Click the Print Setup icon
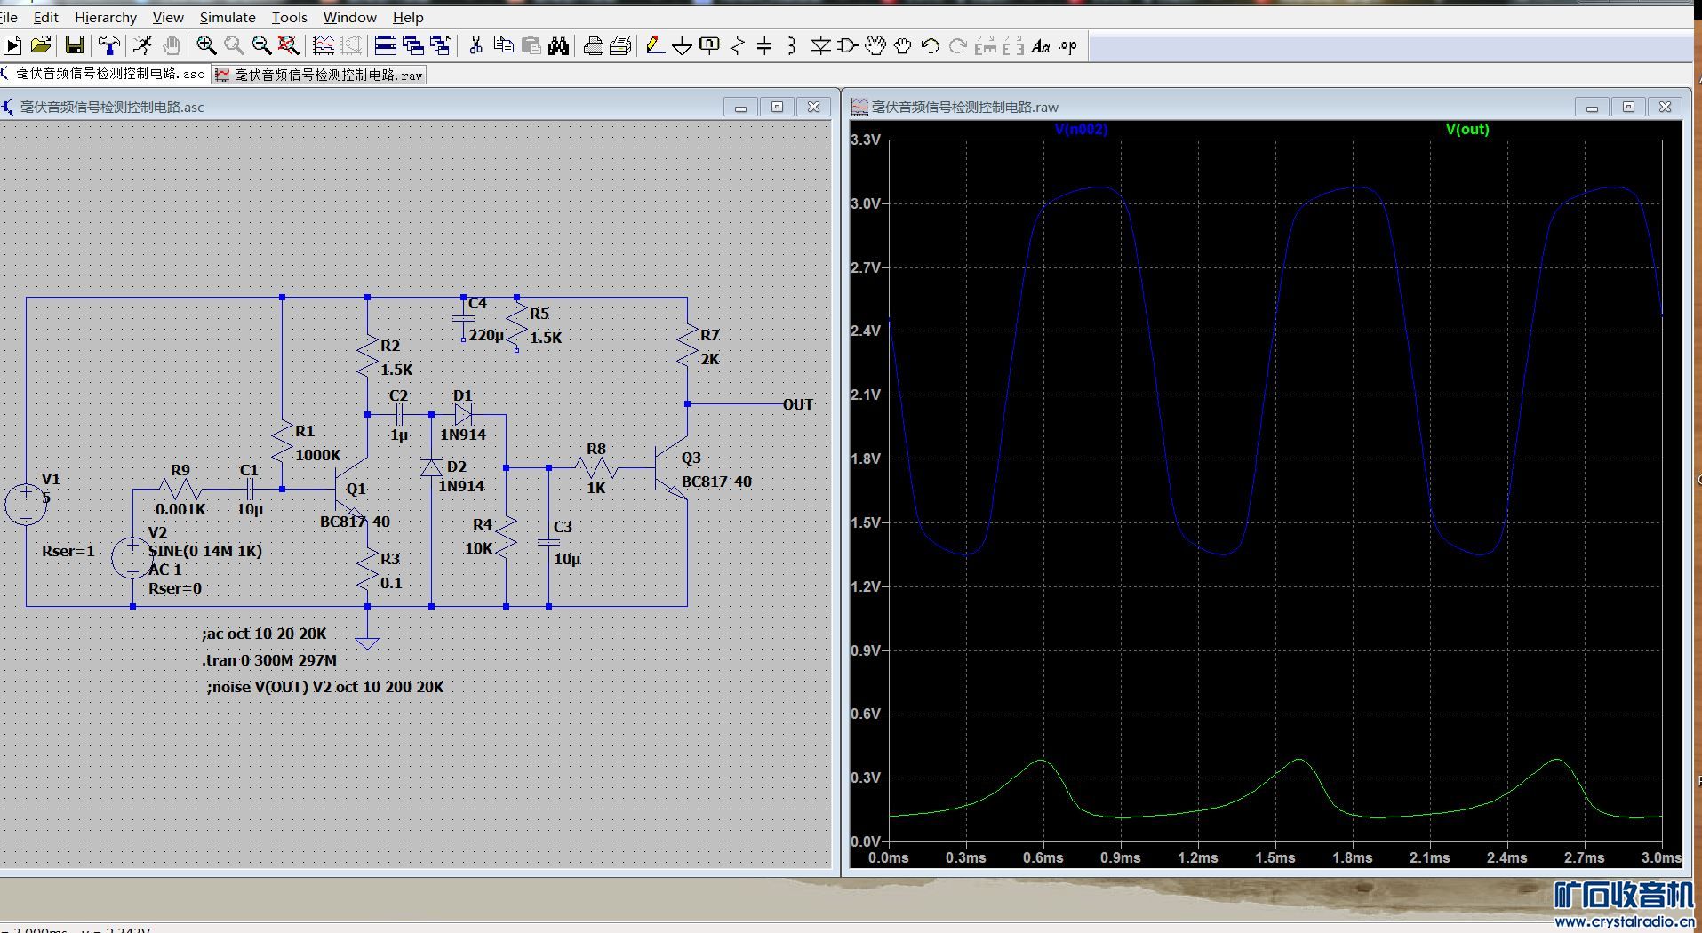1702x933 pixels. point(620,45)
